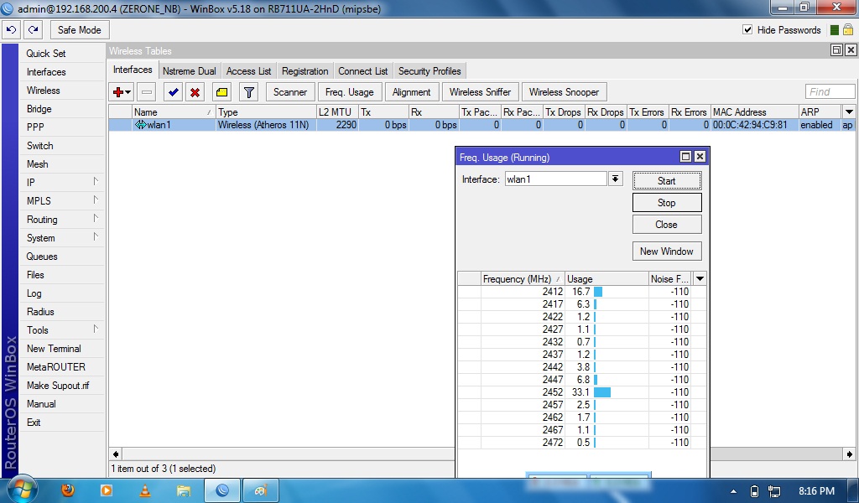Switch to the Nstreme Dual tab
Screen dimensions: 859x503
190,71
